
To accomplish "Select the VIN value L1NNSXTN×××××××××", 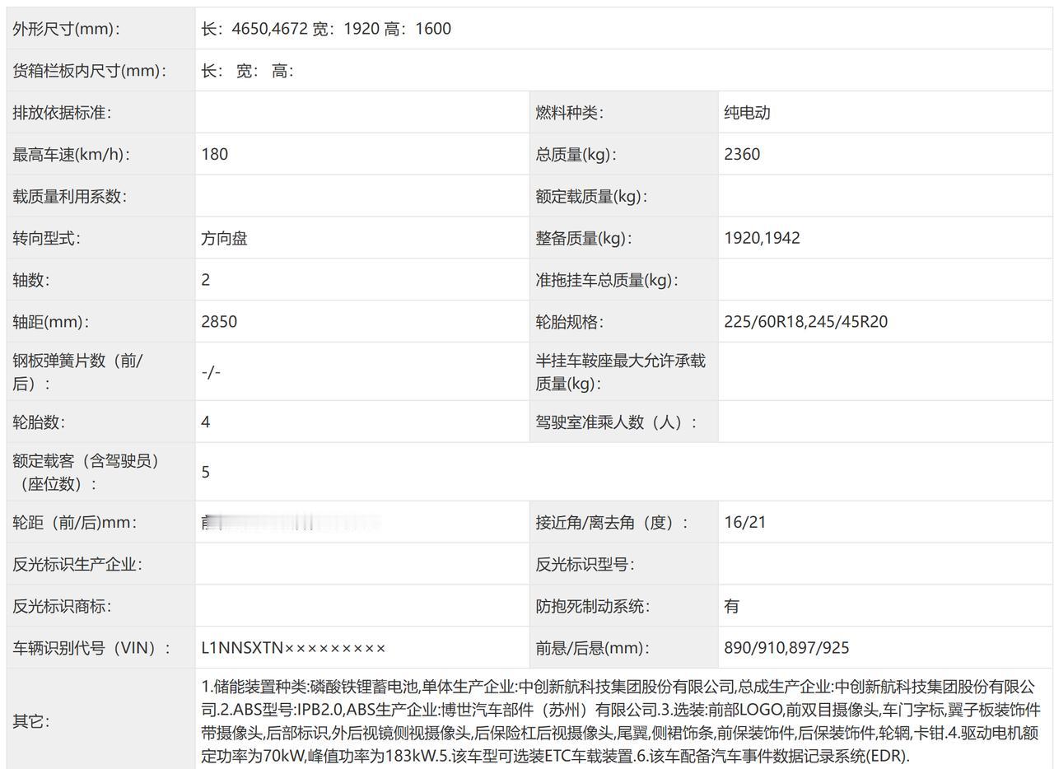I will point(293,648).
